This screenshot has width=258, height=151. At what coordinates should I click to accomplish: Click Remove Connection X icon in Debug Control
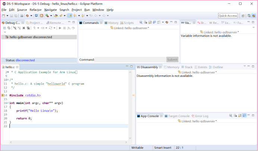[24, 28]
